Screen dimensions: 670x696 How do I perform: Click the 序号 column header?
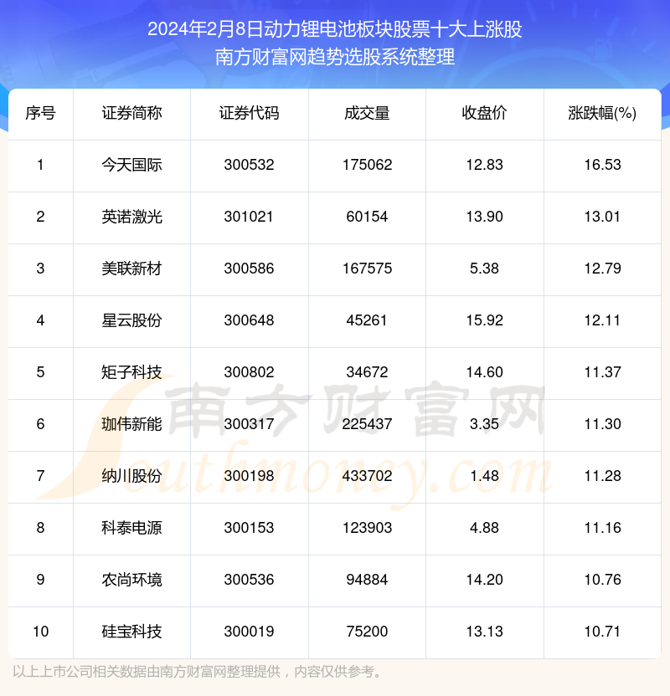pos(40,113)
